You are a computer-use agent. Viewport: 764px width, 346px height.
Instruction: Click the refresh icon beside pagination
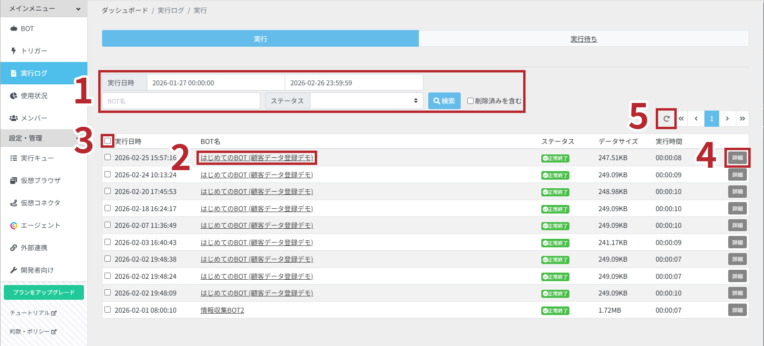tap(666, 119)
